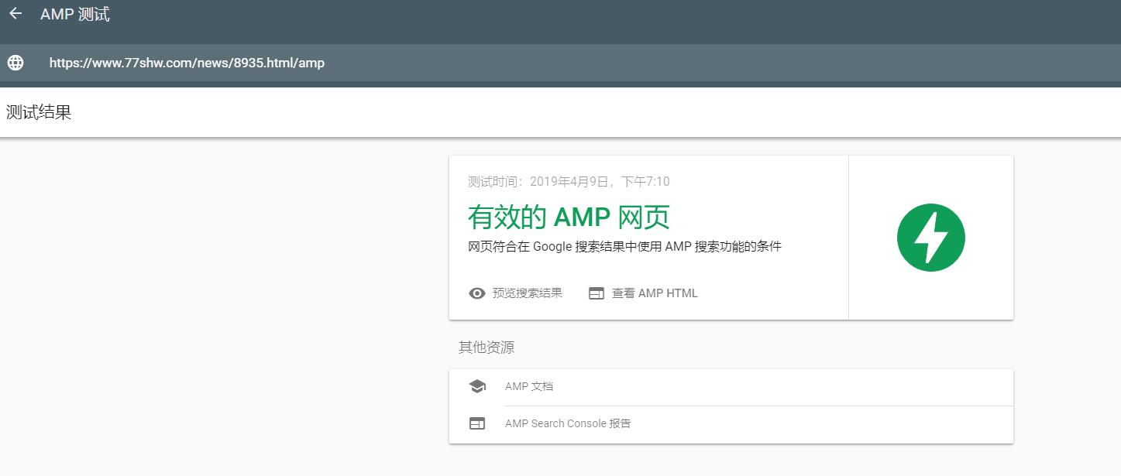Click the back arrow in the header
This screenshot has width=1121, height=476.
(15, 14)
